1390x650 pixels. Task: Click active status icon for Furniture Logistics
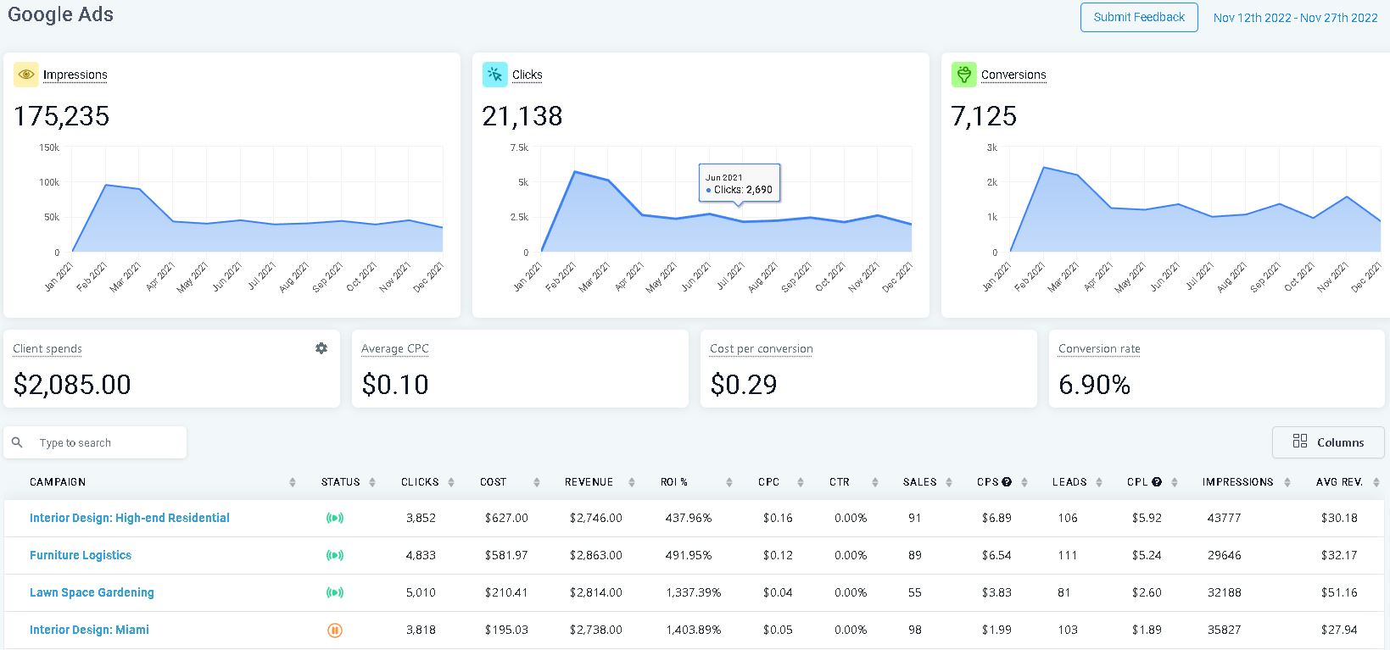pyautogui.click(x=335, y=555)
